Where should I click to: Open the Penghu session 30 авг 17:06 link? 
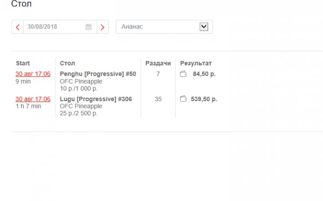tap(33, 74)
